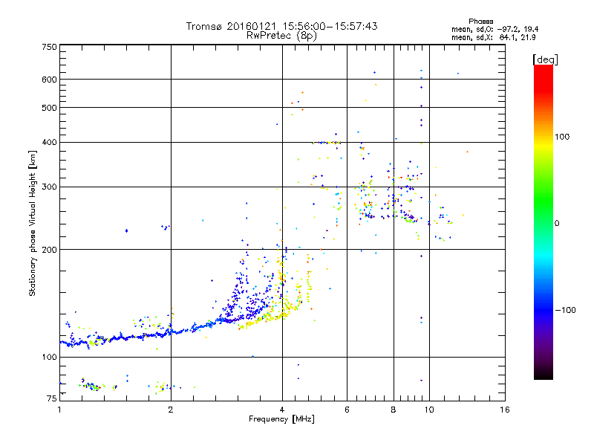This screenshot has width=594, height=446.
Task: Click the y-axis label '600'
Action: point(49,80)
